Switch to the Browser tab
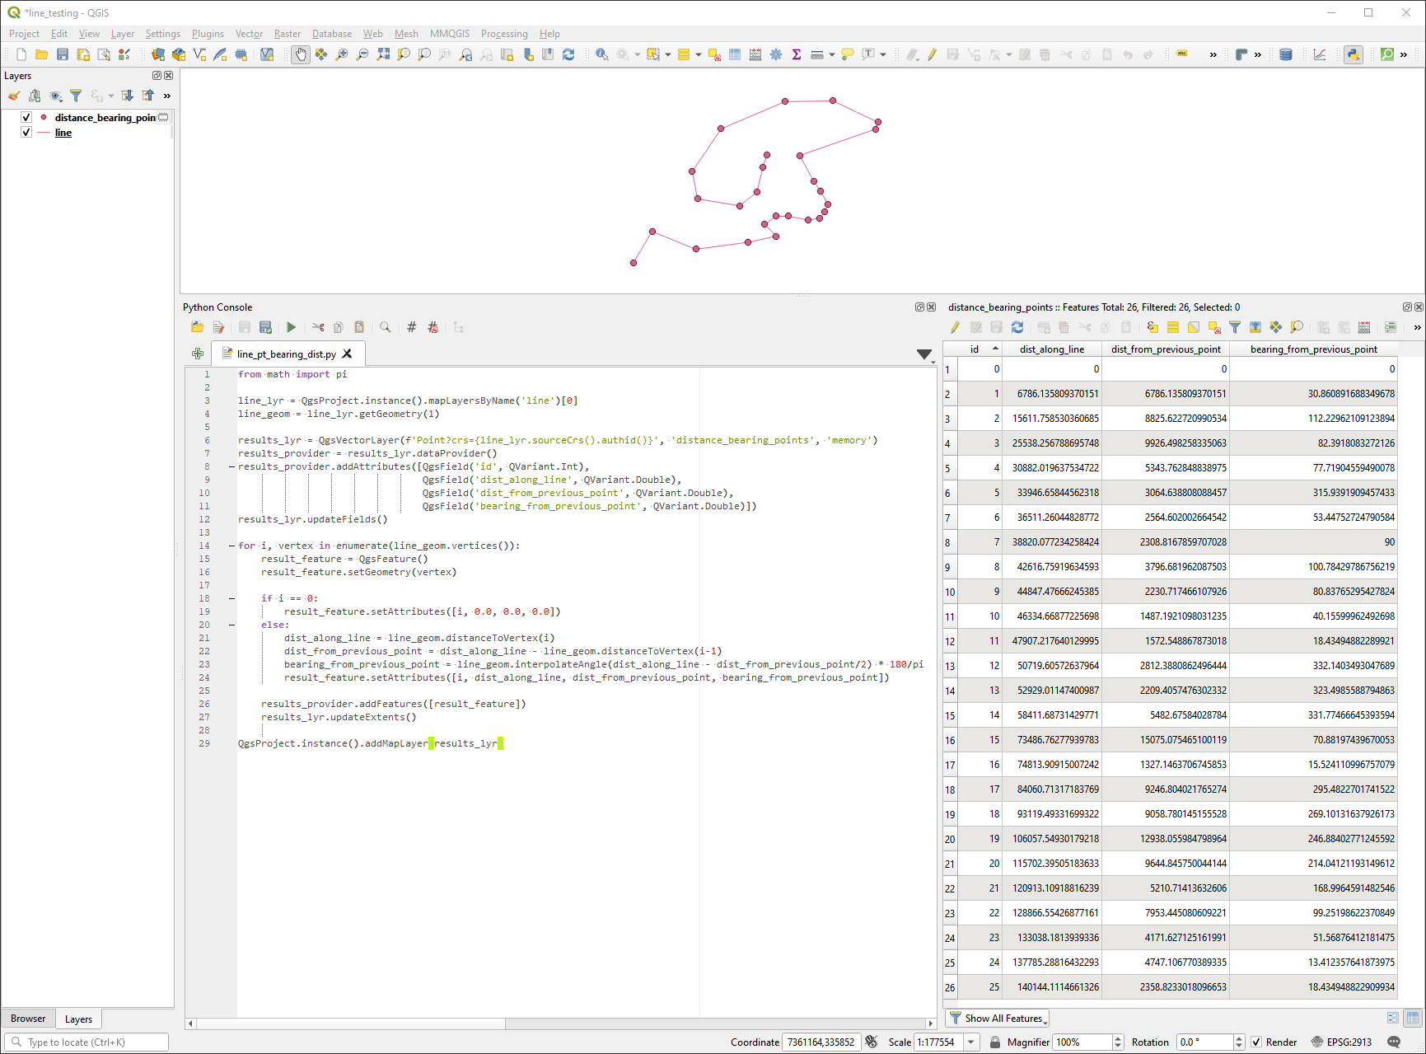1426x1054 pixels. [x=28, y=1019]
